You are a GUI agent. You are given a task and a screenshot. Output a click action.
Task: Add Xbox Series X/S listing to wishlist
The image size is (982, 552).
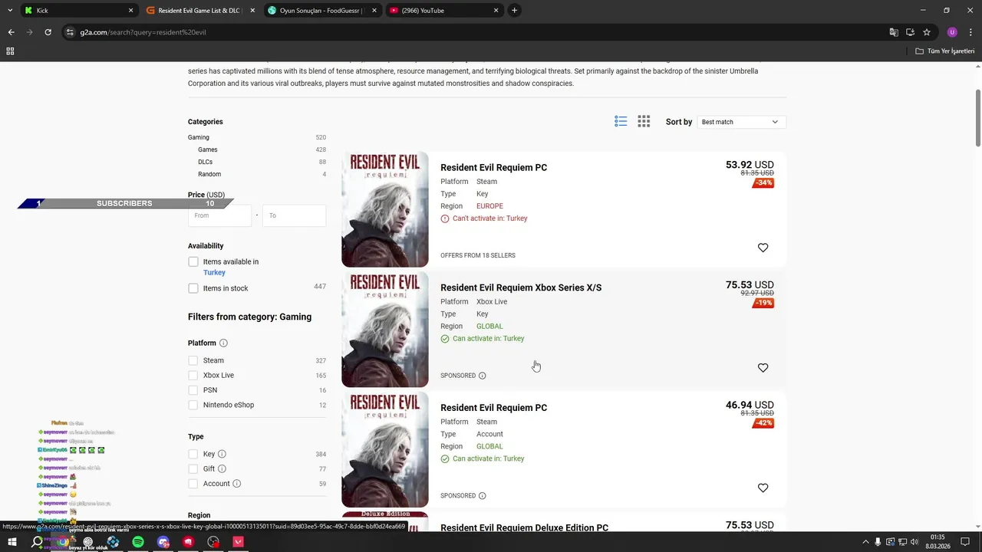763,368
